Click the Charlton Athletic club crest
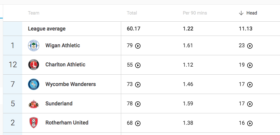This screenshot has width=280, height=135. click(x=34, y=65)
